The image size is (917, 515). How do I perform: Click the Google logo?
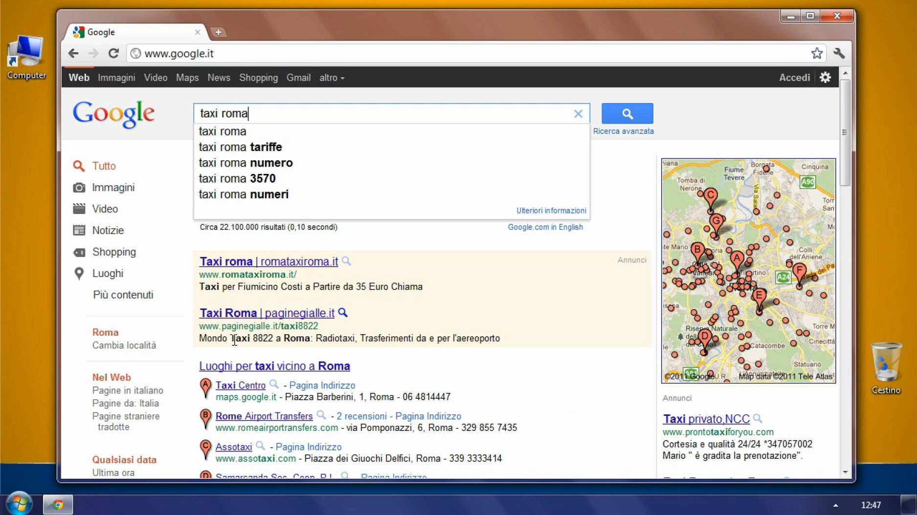pyautogui.click(x=113, y=114)
